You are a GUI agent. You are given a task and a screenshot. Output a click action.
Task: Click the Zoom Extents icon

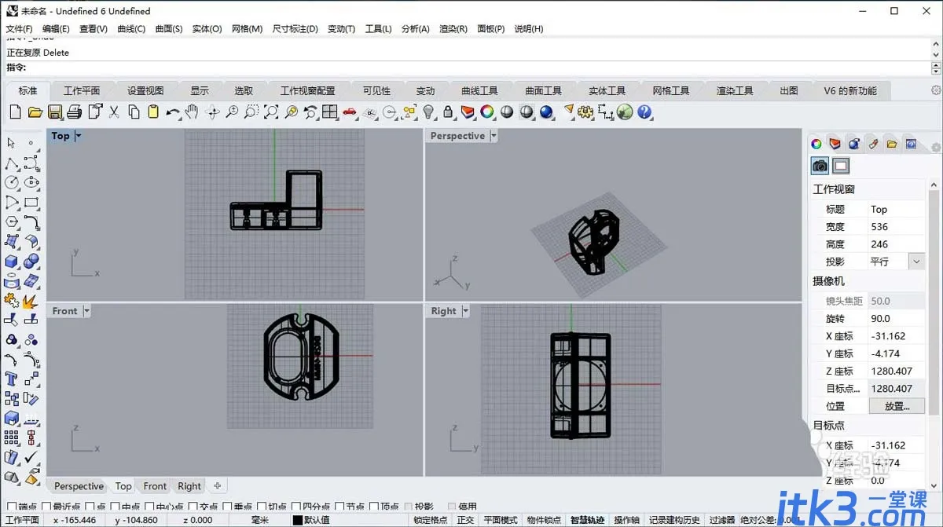coord(271,112)
